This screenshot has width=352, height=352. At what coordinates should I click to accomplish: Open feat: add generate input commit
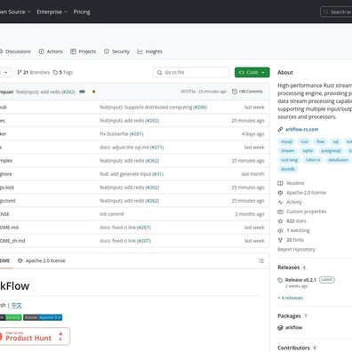(x=125, y=174)
